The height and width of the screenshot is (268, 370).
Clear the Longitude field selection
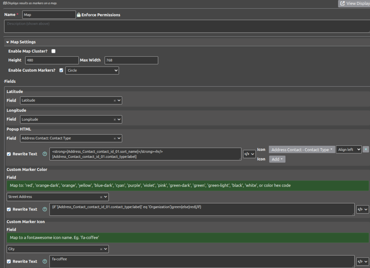[x=115, y=119]
